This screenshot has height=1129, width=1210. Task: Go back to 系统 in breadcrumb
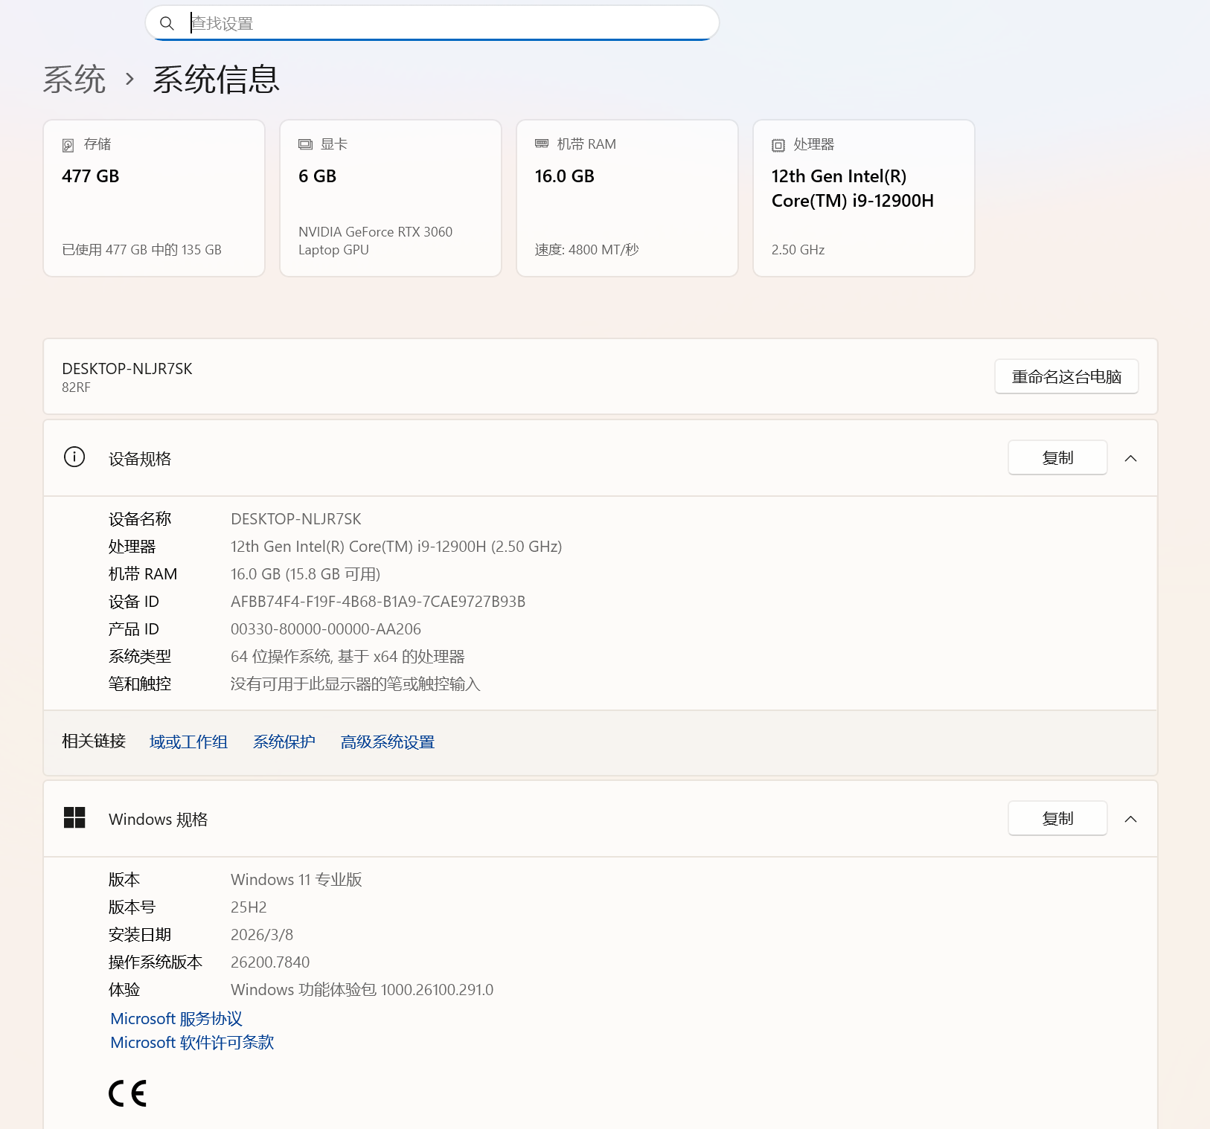pyautogui.click(x=74, y=80)
